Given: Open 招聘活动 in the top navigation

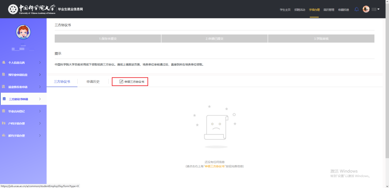Looking at the screenshot, I should (300, 10).
